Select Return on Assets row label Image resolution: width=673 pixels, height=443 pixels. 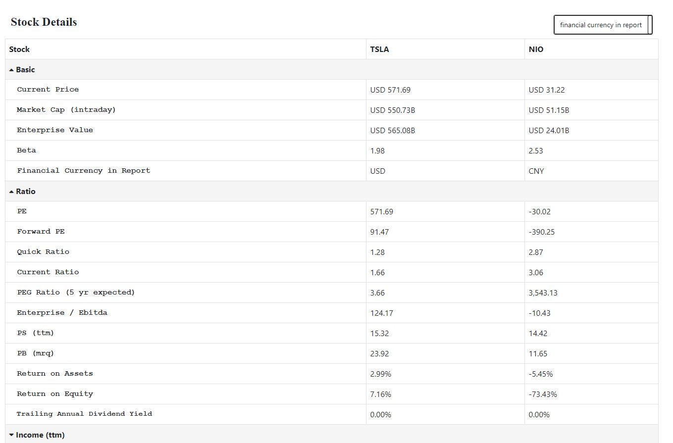coord(55,374)
